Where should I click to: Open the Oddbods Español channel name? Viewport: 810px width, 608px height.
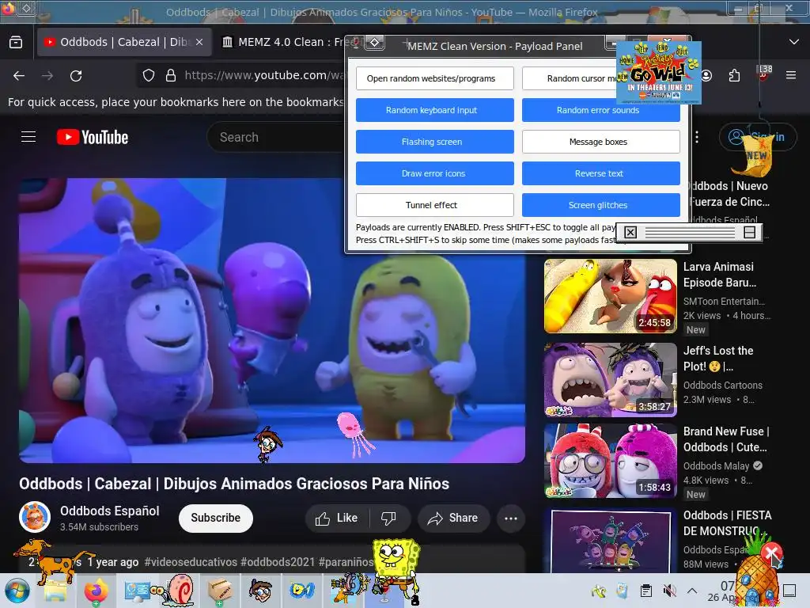pyautogui.click(x=109, y=511)
